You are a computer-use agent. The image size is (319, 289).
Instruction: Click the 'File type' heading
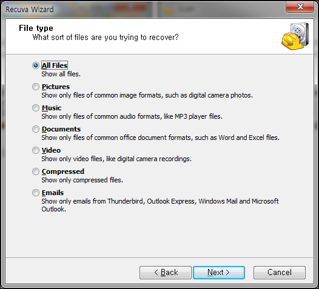coord(36,28)
